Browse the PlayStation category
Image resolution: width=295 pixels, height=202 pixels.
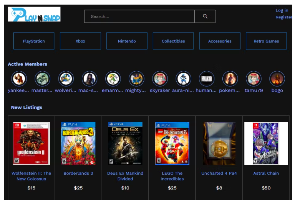[x=34, y=41]
